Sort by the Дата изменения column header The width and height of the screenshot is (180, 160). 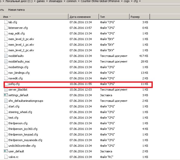tap(84, 17)
